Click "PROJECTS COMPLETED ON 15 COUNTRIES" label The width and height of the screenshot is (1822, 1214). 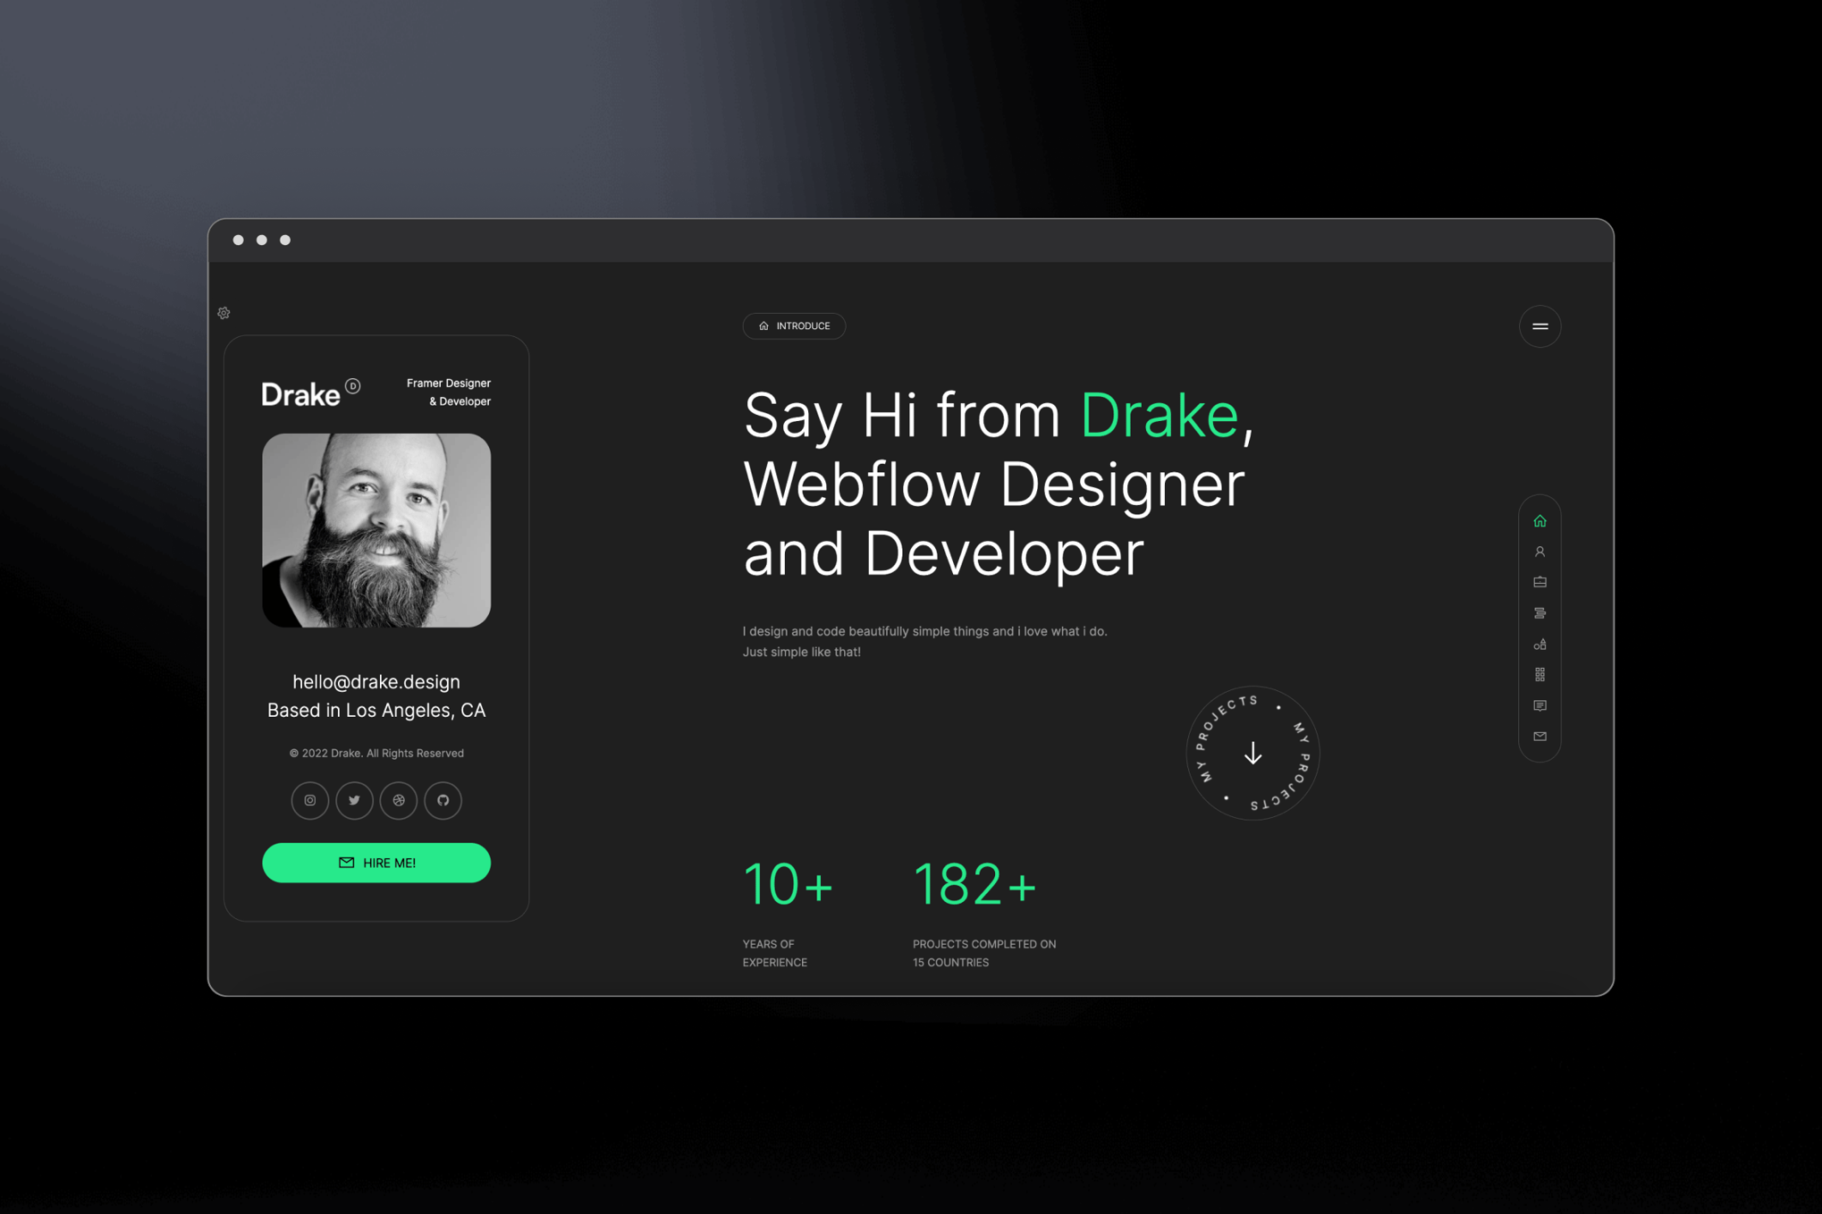coord(984,953)
